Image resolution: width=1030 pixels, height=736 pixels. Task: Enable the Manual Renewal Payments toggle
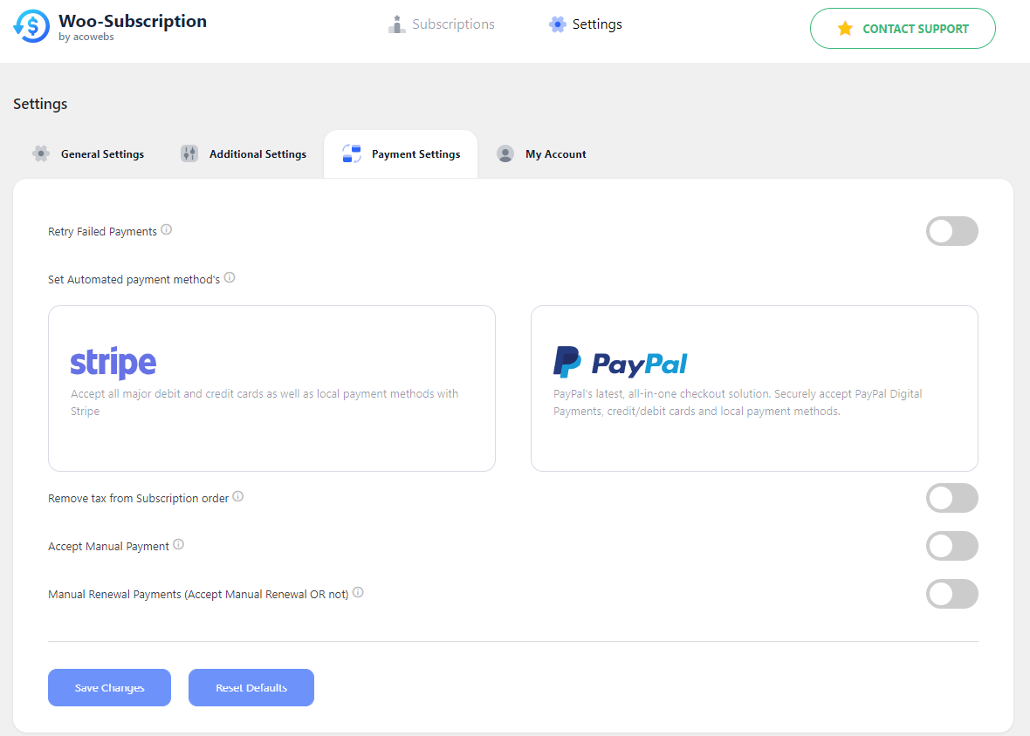pyautogui.click(x=951, y=594)
